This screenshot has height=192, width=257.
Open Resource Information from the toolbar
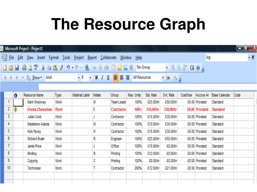[114, 67]
